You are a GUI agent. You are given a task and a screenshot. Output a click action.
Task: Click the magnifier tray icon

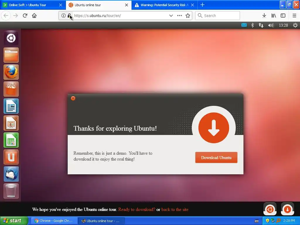tap(278, 221)
